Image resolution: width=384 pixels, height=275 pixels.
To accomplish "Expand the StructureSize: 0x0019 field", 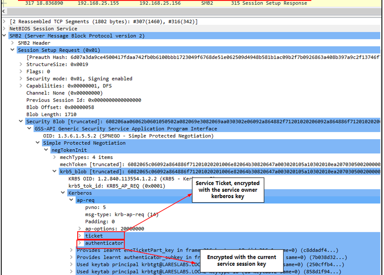I will pos(21,64).
